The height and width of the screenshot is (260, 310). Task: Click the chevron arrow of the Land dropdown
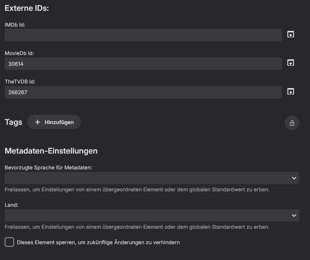(x=294, y=215)
